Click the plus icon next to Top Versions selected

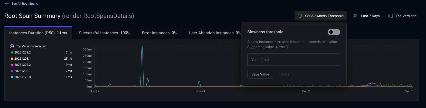(x=12, y=46)
